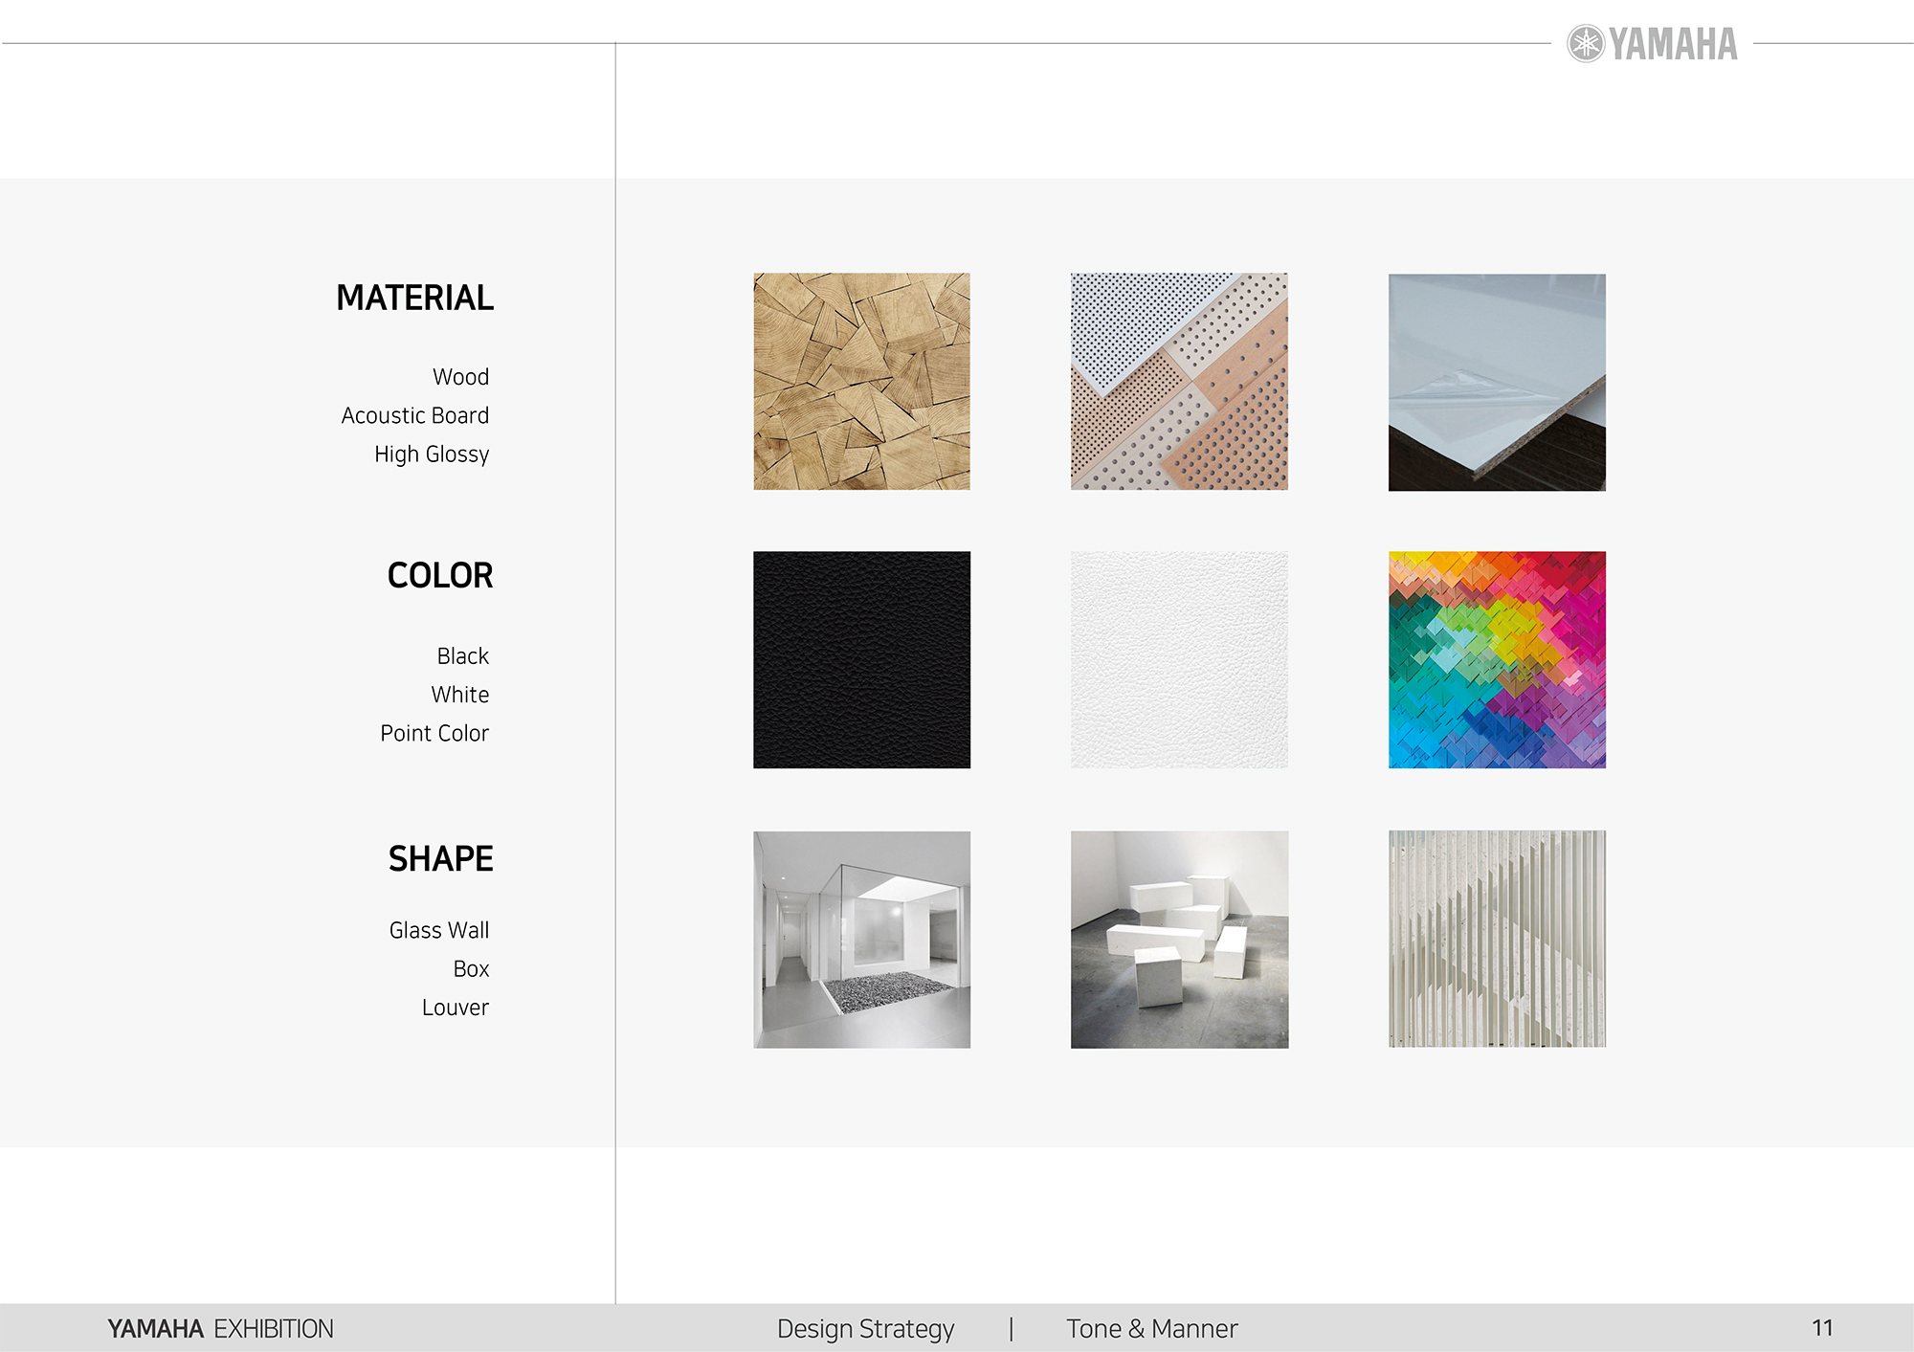Click the 'Acoustic Board' label
Screen dimensions: 1914x1352
click(x=414, y=415)
